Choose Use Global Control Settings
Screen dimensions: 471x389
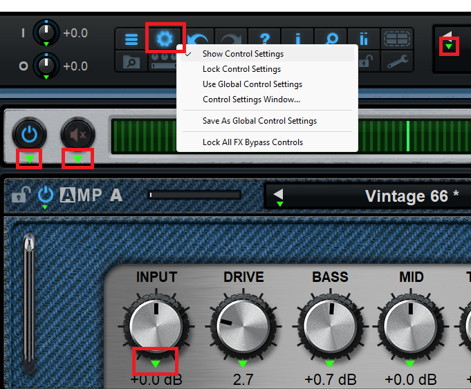coord(267,84)
